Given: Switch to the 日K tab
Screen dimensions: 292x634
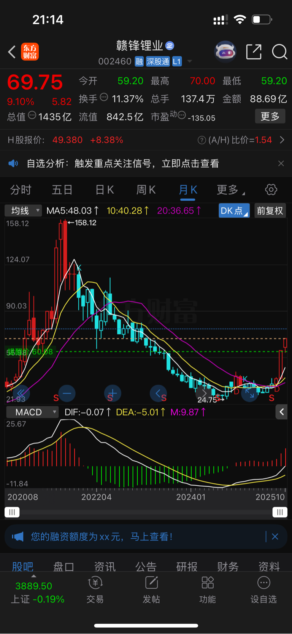Looking at the screenshot, I should pos(104,189).
